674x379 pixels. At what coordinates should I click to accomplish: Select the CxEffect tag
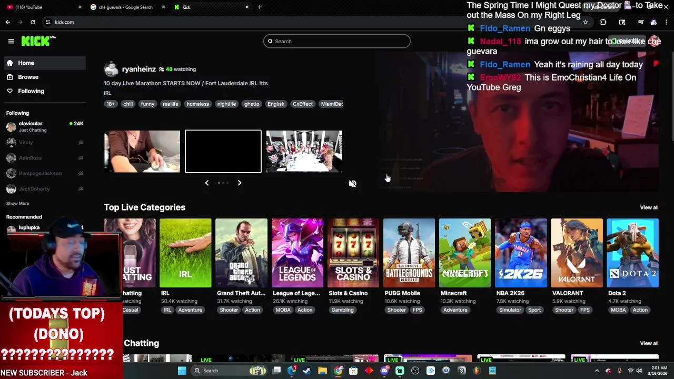tap(303, 104)
